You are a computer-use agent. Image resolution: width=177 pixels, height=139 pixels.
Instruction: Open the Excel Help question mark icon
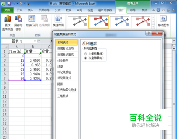(158, 10)
